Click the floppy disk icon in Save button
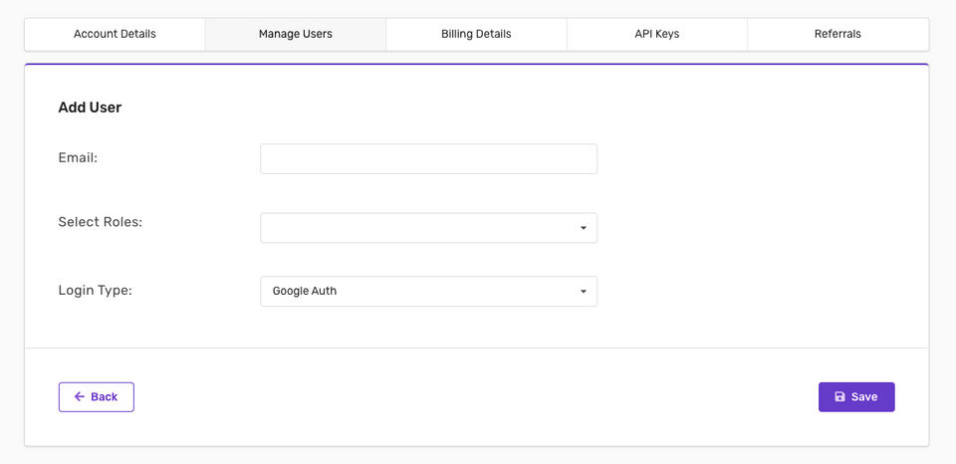The height and width of the screenshot is (464, 956). click(x=839, y=396)
